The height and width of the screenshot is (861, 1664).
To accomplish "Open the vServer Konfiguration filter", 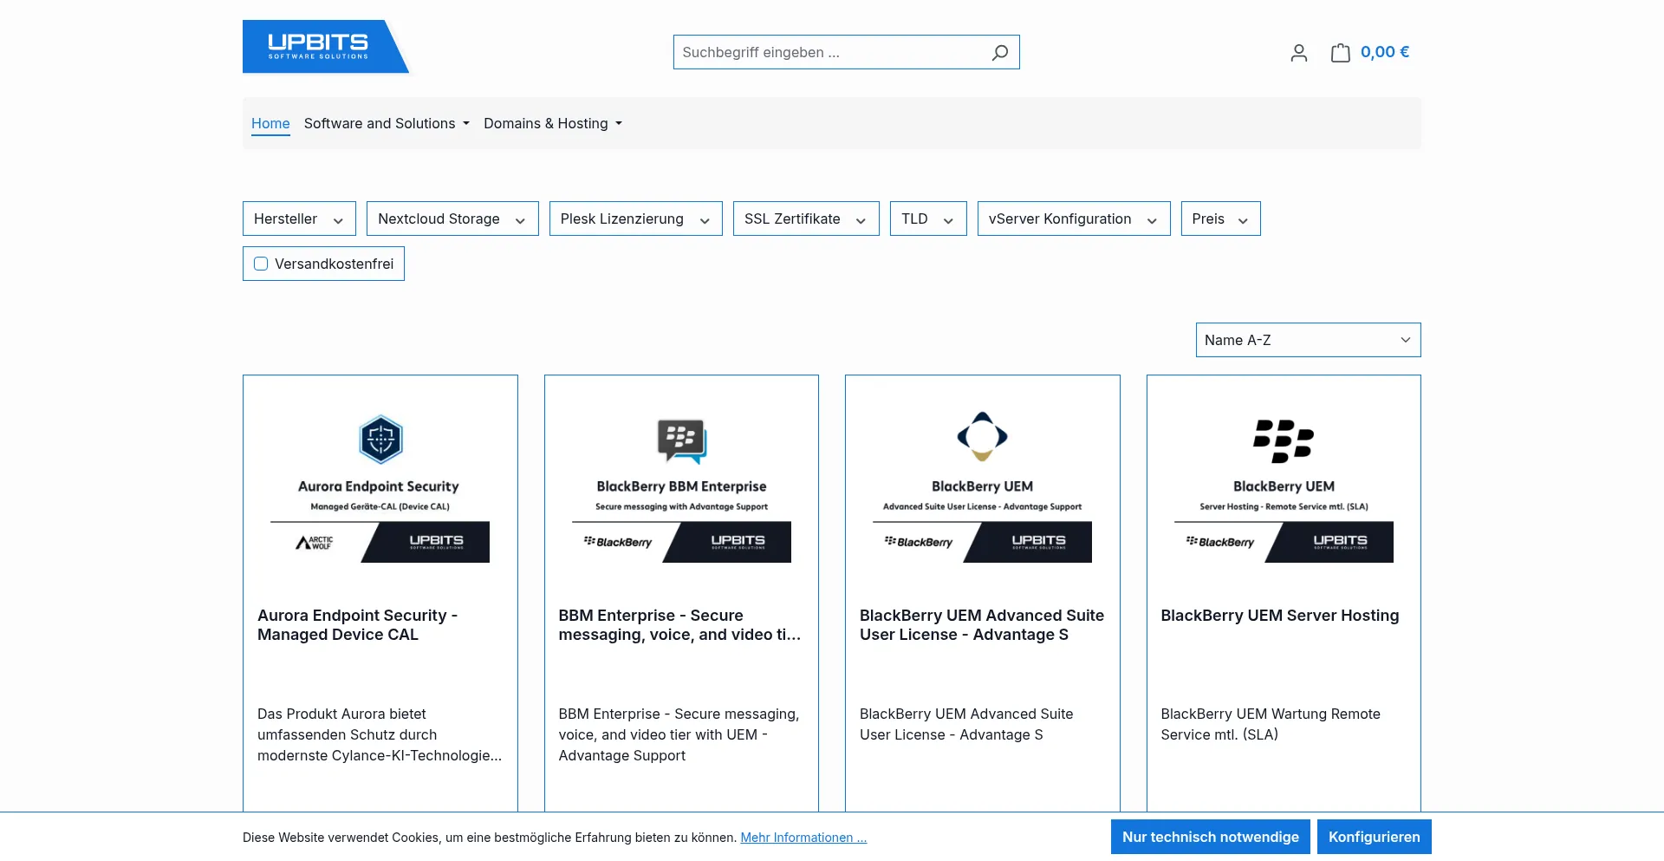I will pos(1073,219).
